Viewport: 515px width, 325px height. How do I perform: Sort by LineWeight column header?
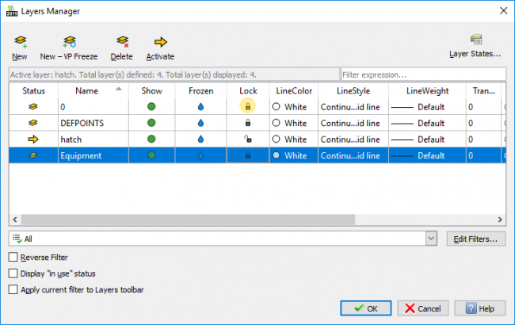(x=427, y=90)
